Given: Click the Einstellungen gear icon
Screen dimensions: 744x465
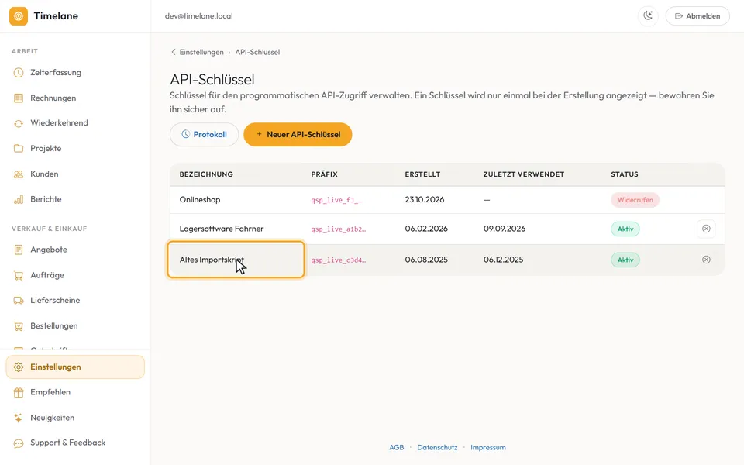Looking at the screenshot, I should pos(19,367).
